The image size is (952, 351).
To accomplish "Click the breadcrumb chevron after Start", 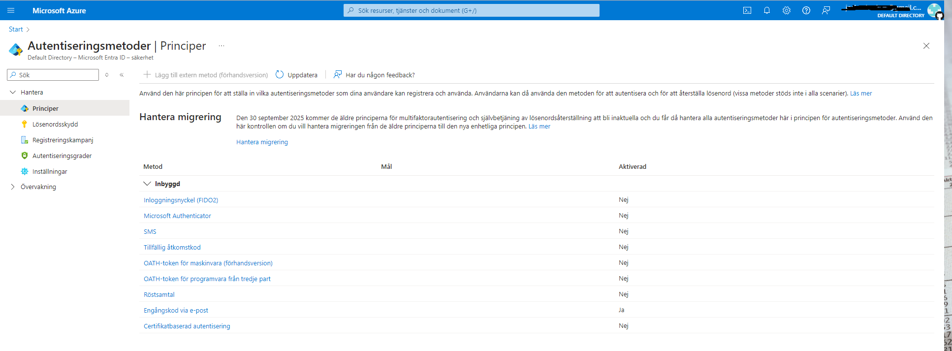I will (28, 30).
